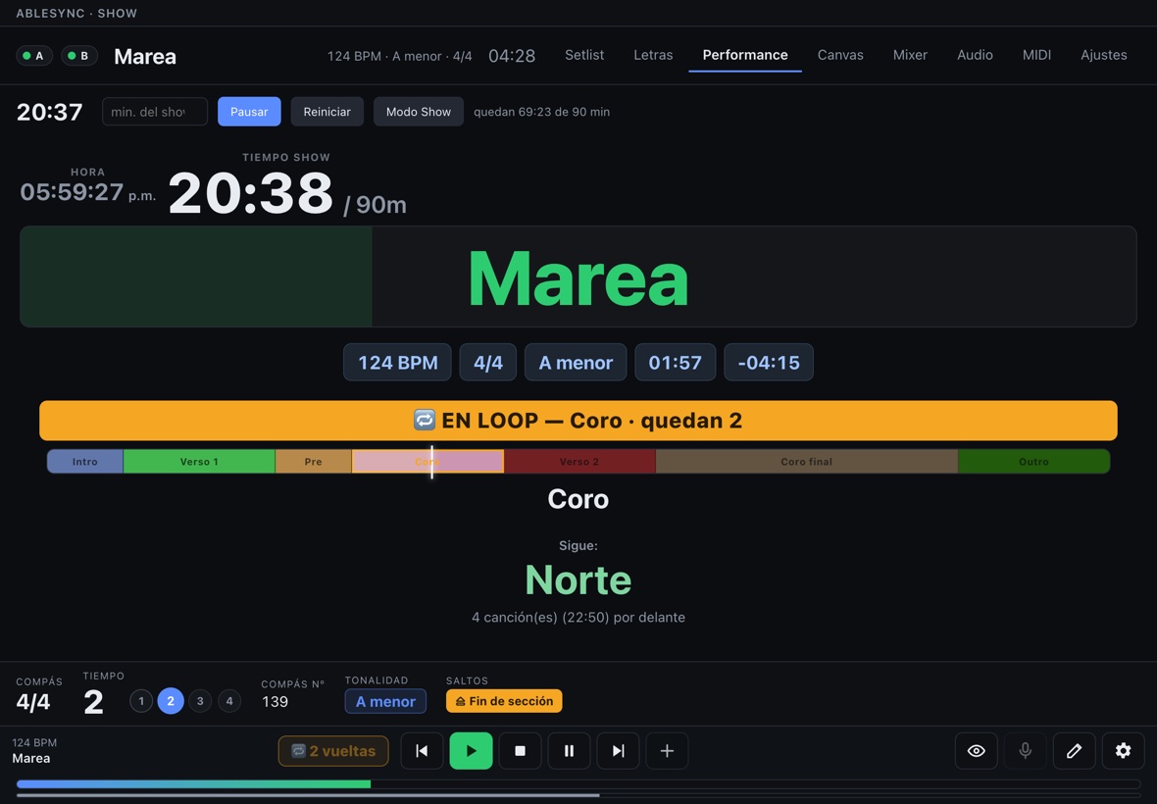Click the Pausar button
1157x804 pixels.
[249, 112]
